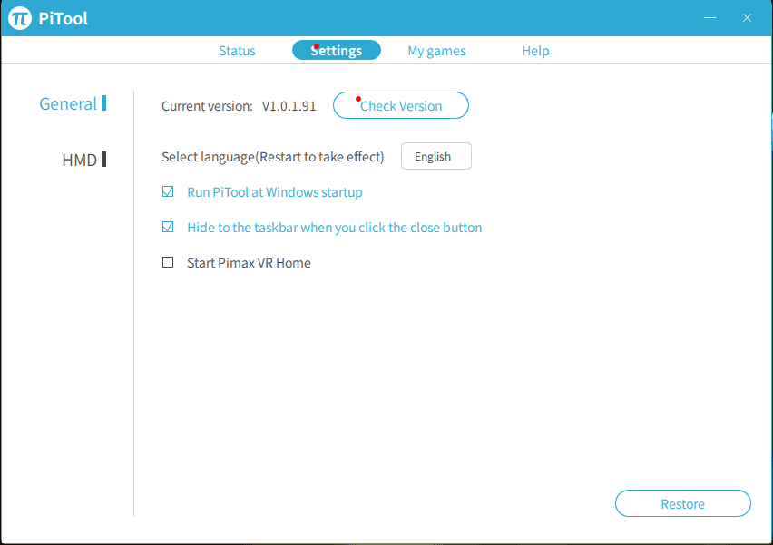Open the Help tab

coord(535,51)
